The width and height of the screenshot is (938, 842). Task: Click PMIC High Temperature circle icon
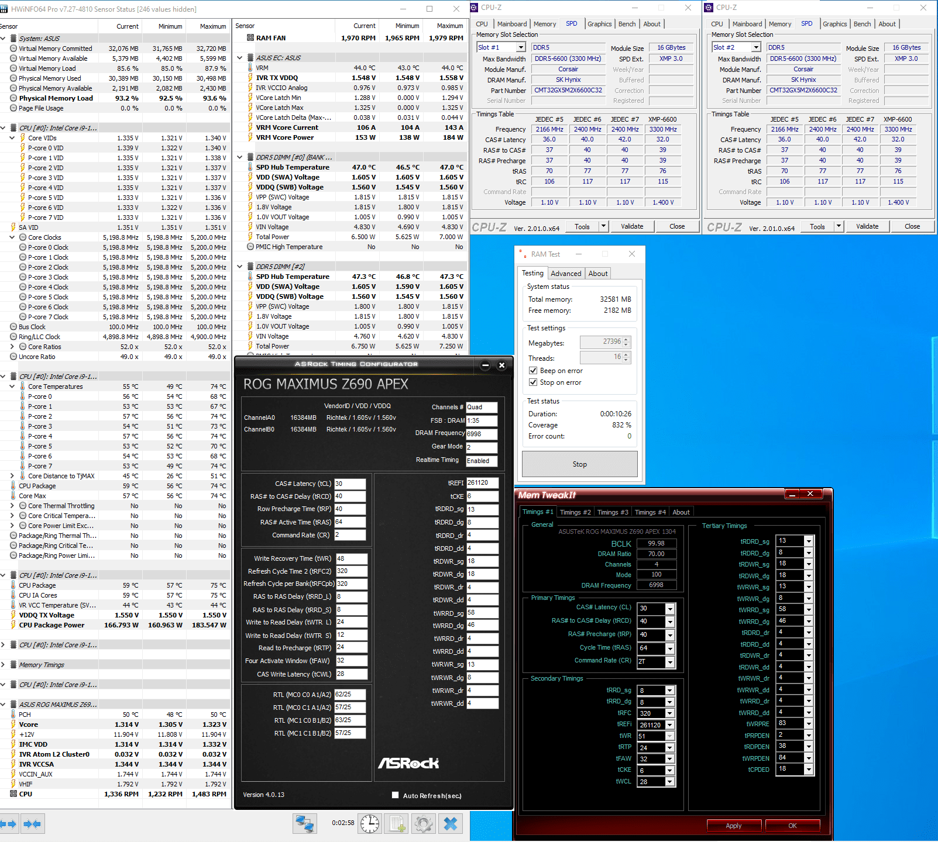[250, 247]
